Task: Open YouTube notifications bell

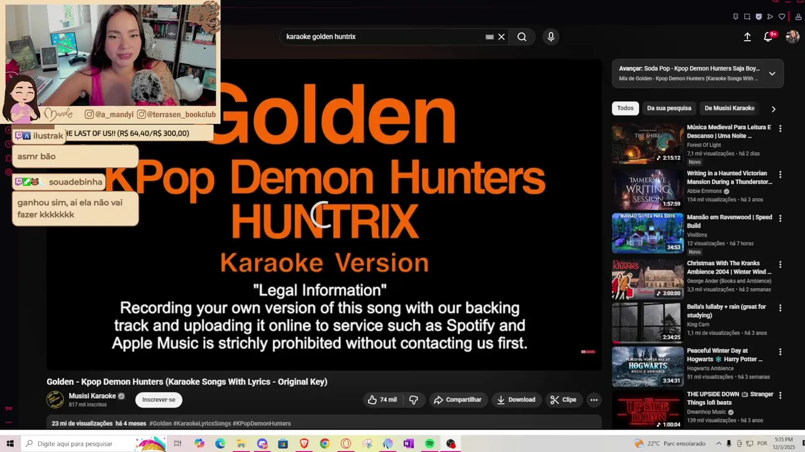Action: (768, 37)
